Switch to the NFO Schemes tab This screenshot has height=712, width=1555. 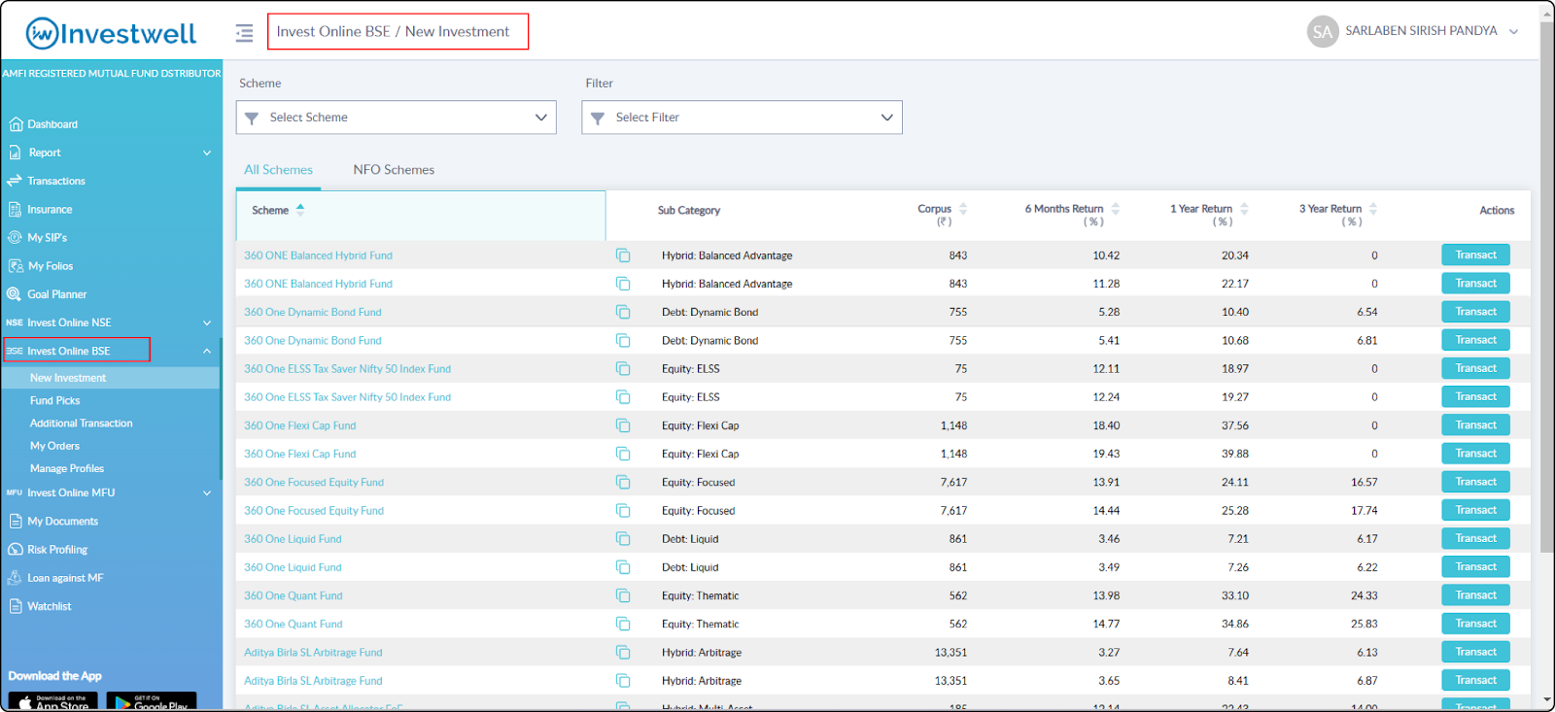point(394,169)
